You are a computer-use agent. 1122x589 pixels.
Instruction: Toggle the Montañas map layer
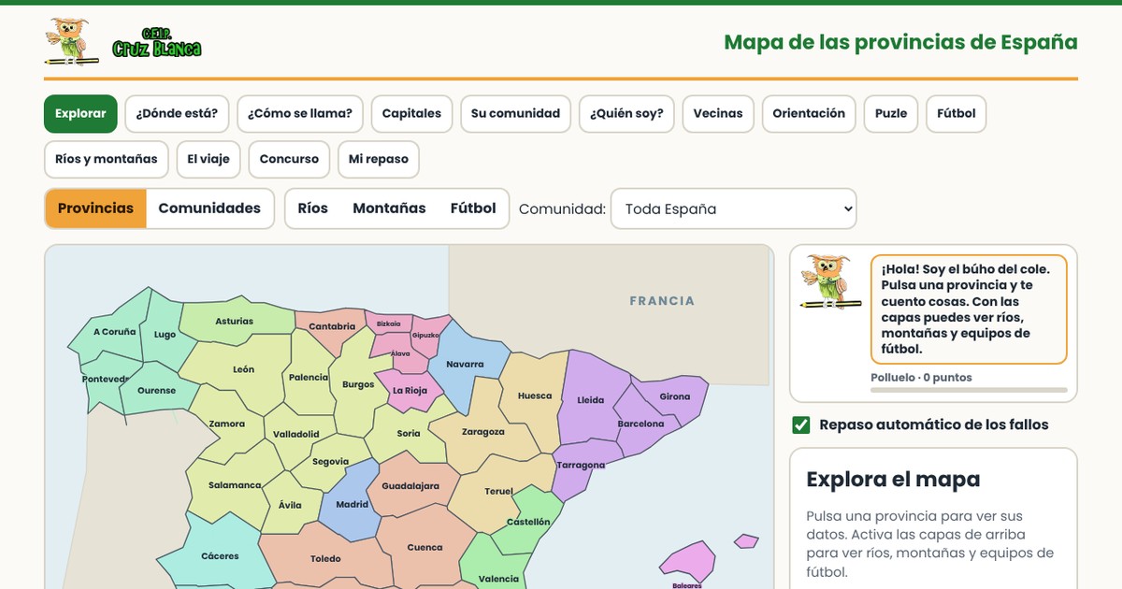pos(389,208)
